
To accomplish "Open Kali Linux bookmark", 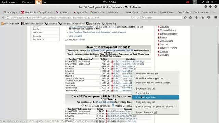I will point(50,24).
